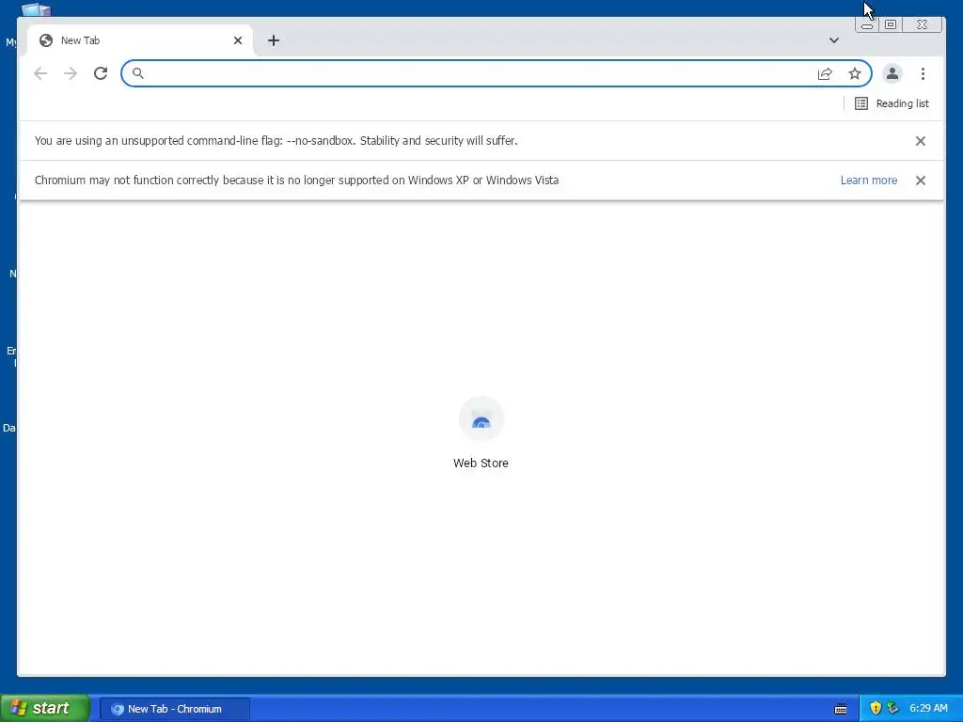Viewport: 963px width, 722px height.
Task: Expand the tab search chevron
Action: (833, 40)
